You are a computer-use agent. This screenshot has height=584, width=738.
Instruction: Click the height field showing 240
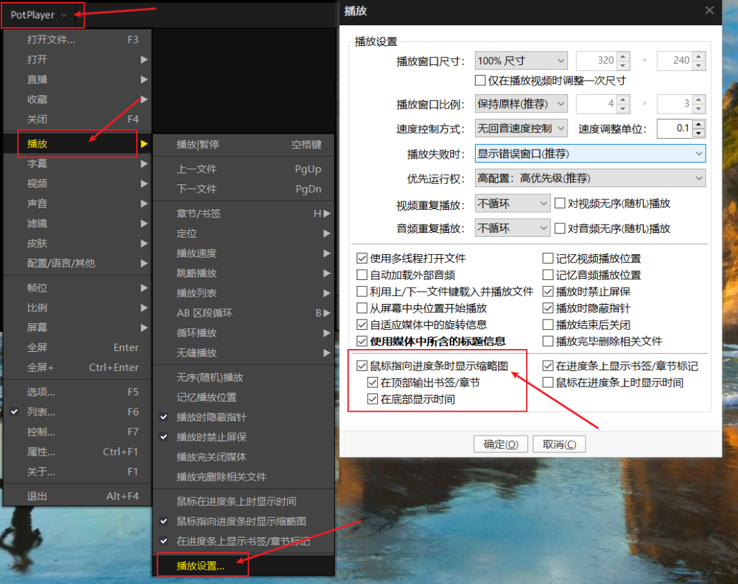point(674,61)
